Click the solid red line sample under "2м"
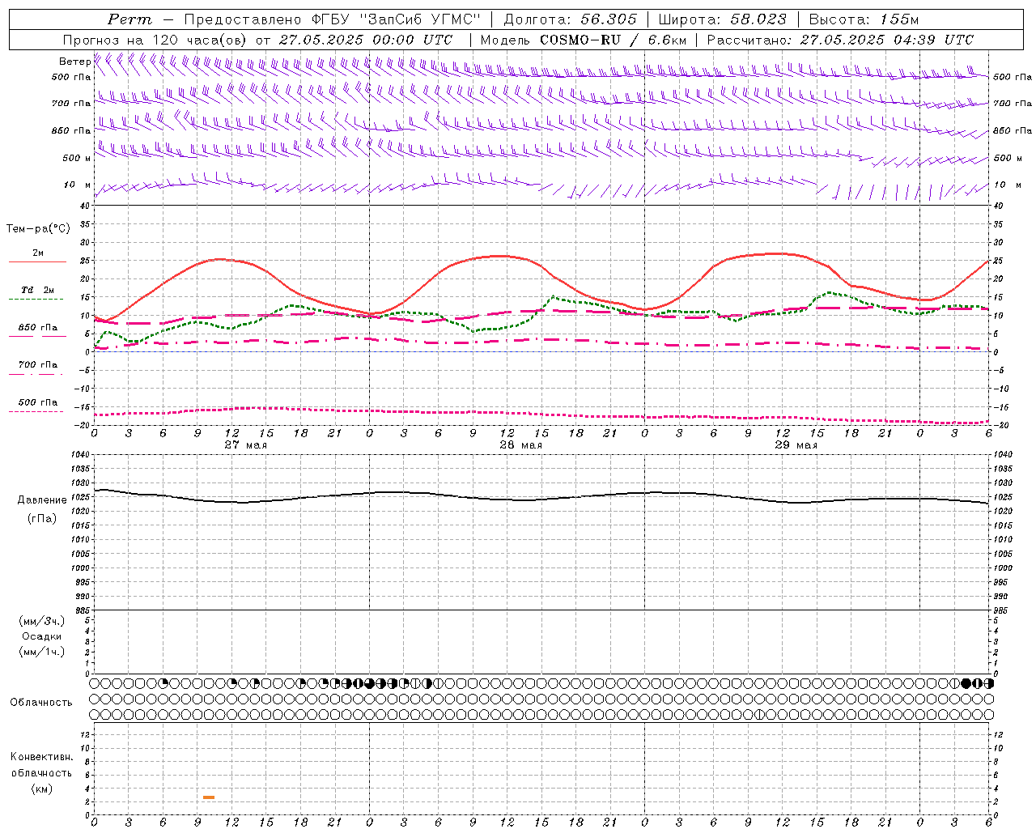This screenshot has height=829, width=1036. 36,262
